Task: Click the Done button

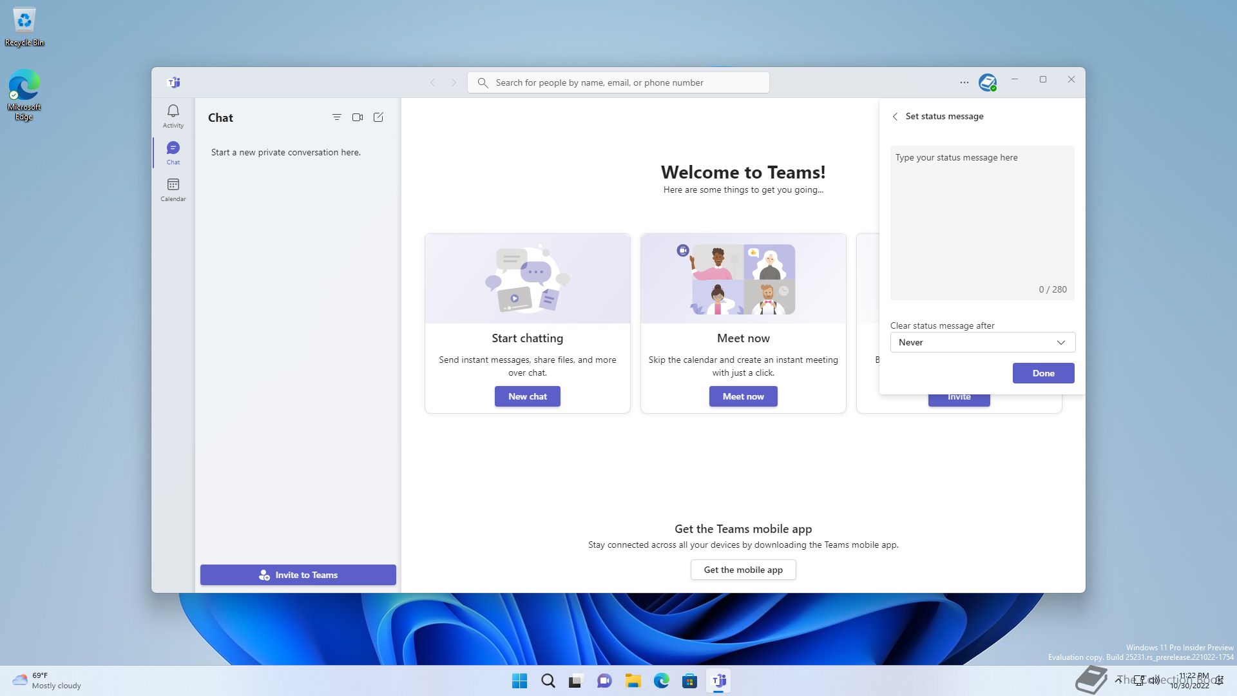Action: point(1042,373)
